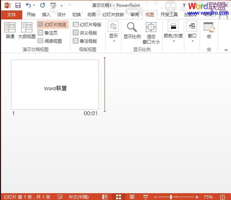This screenshot has height=200, width=231.
Task: Open the 文件 File menu
Action: coord(12,15)
